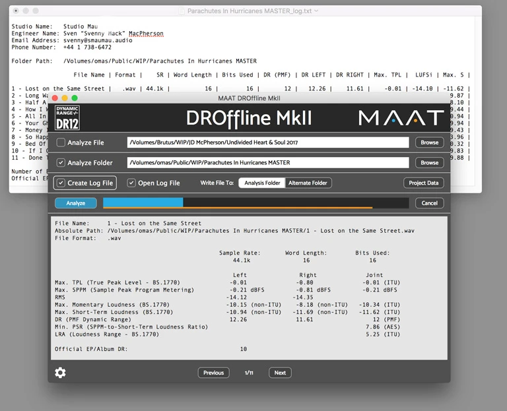Select the Analysis Folder option
Viewport: 507px width, 411px height.
click(x=262, y=183)
